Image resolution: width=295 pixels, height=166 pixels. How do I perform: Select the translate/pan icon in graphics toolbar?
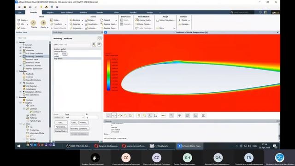(x=114, y=115)
